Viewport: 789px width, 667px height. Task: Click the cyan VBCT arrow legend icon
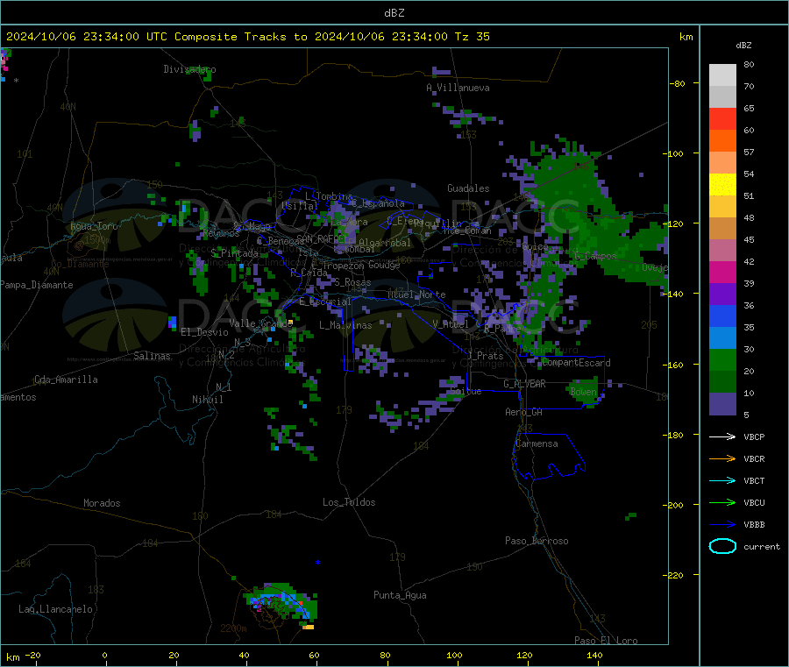tap(722, 480)
